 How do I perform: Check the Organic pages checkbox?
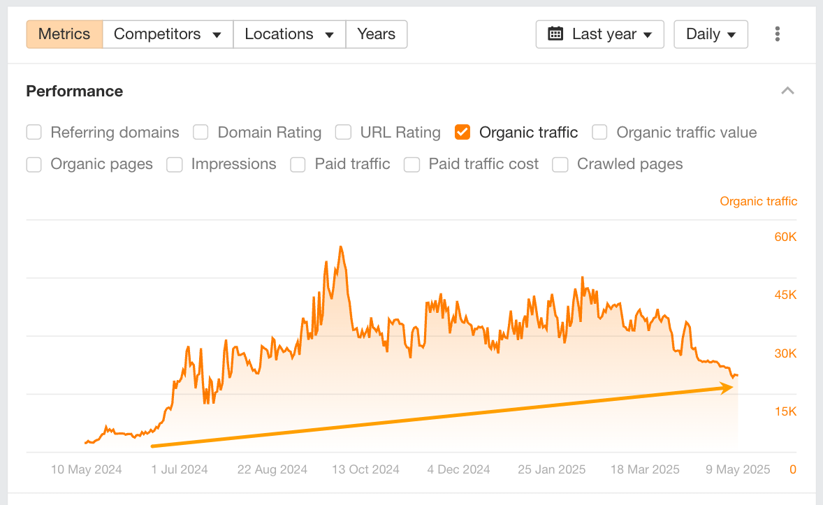click(x=34, y=164)
